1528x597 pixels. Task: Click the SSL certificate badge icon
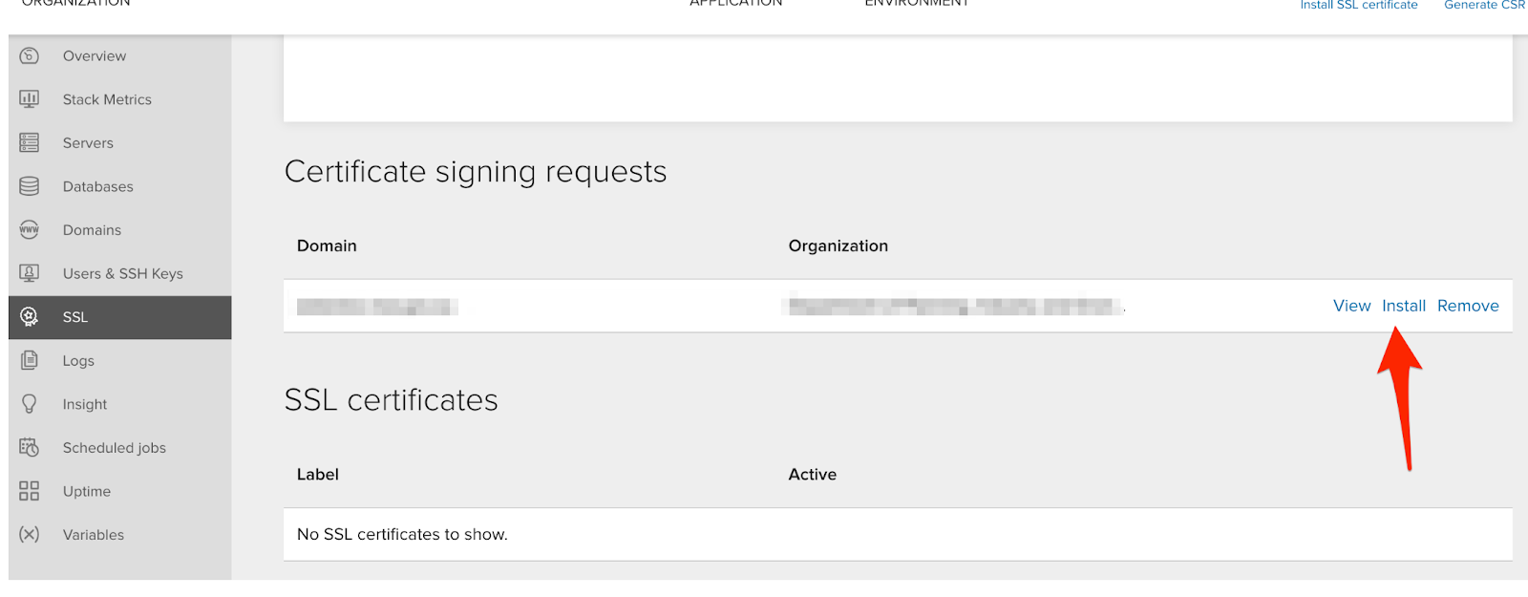(x=30, y=316)
